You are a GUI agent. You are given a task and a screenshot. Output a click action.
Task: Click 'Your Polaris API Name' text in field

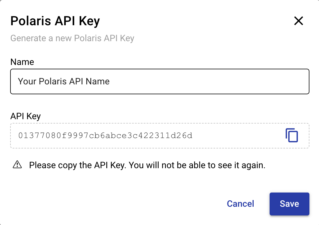[64, 81]
